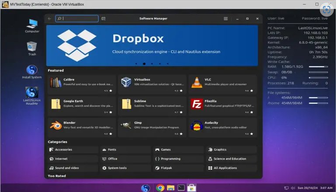
Task: Open the Science and Education category
Action: point(231,159)
